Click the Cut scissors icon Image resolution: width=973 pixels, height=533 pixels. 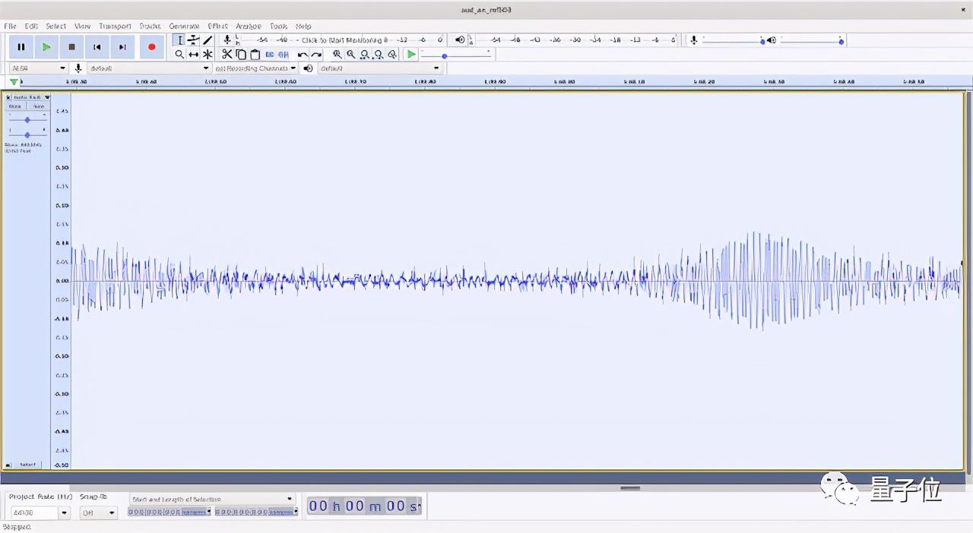click(x=227, y=55)
